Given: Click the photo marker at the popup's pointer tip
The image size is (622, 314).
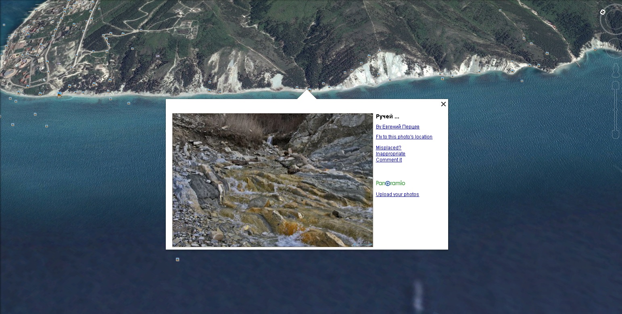Looking at the screenshot, I should coord(309,89).
